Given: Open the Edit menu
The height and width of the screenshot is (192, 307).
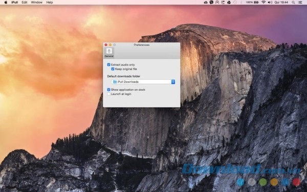Looking at the screenshot, I should [x=25, y=3].
